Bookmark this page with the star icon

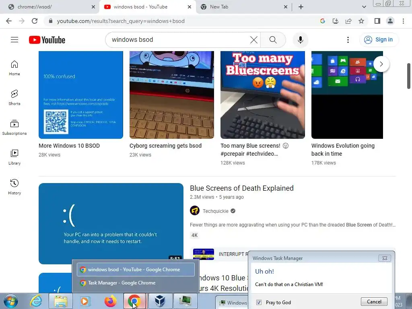(361, 21)
